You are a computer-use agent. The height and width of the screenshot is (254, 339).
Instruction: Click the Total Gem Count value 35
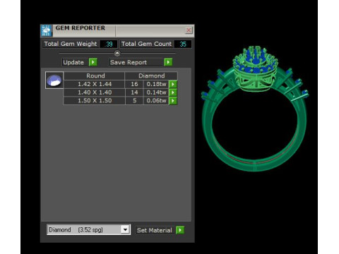pyautogui.click(x=183, y=44)
